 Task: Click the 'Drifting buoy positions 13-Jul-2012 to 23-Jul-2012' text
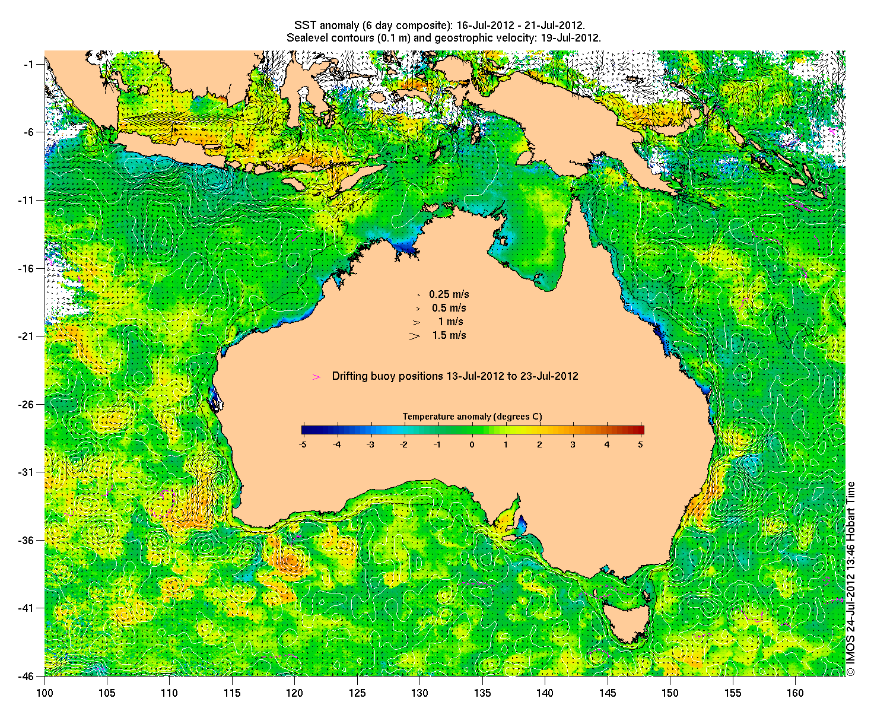455,376
